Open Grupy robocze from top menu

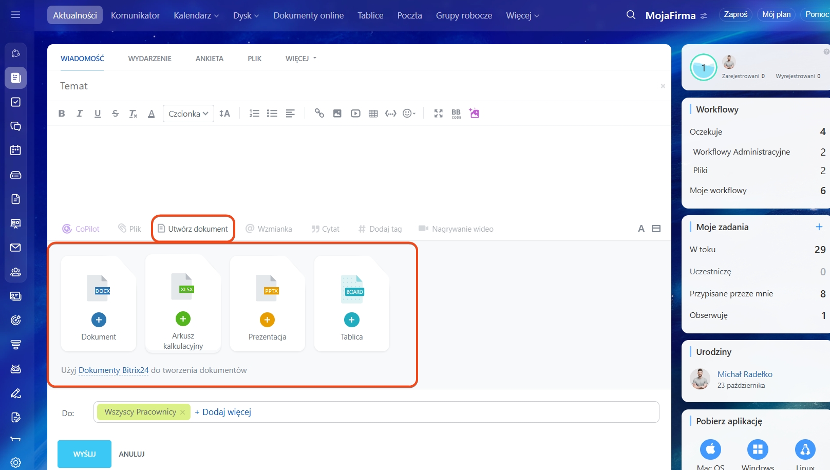pyautogui.click(x=464, y=15)
